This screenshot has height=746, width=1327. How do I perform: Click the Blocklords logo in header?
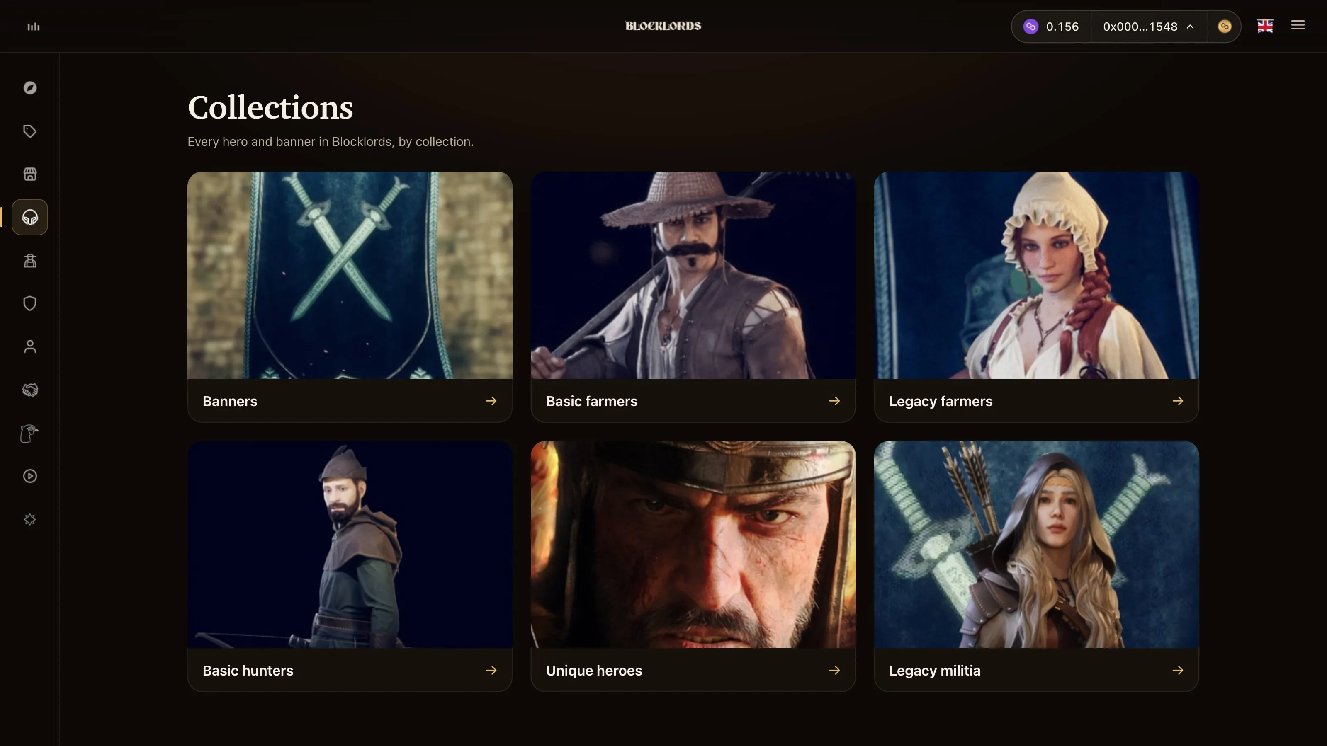click(x=663, y=26)
